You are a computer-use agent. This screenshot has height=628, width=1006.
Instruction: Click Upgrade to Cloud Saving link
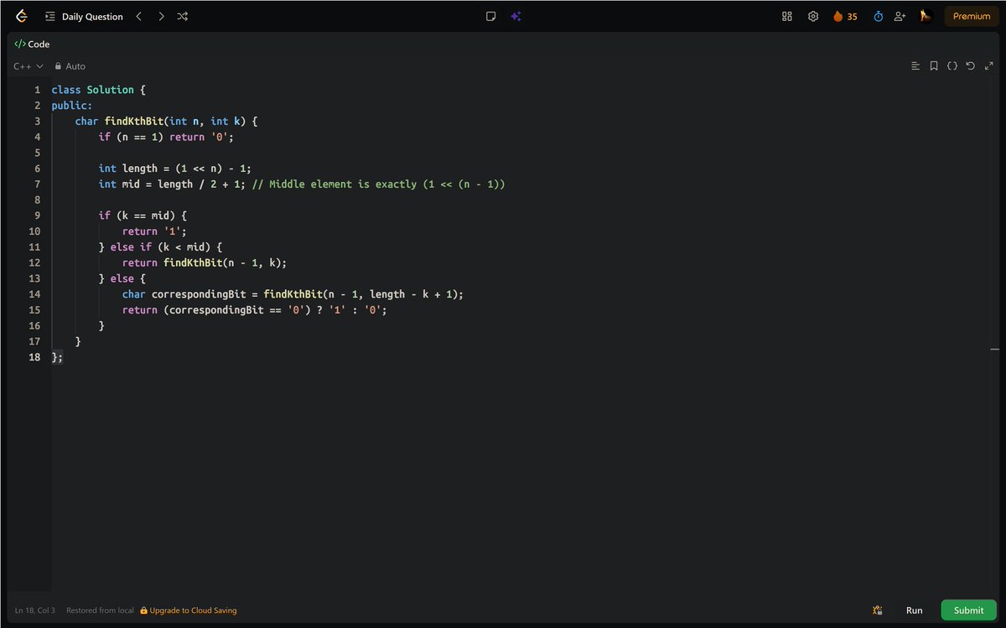pos(189,610)
